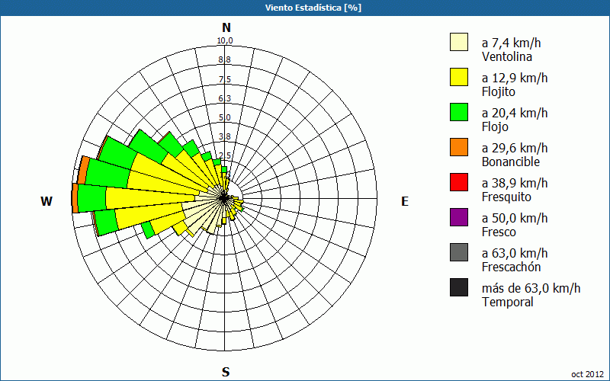Click the 'Viento Estadística [%]' title
Image resolution: width=610 pixels, height=381 pixels.
pos(313,8)
